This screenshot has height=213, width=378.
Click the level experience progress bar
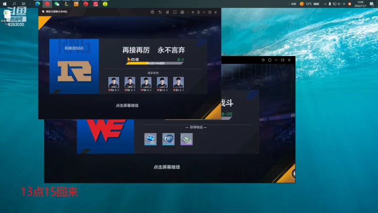155,63
